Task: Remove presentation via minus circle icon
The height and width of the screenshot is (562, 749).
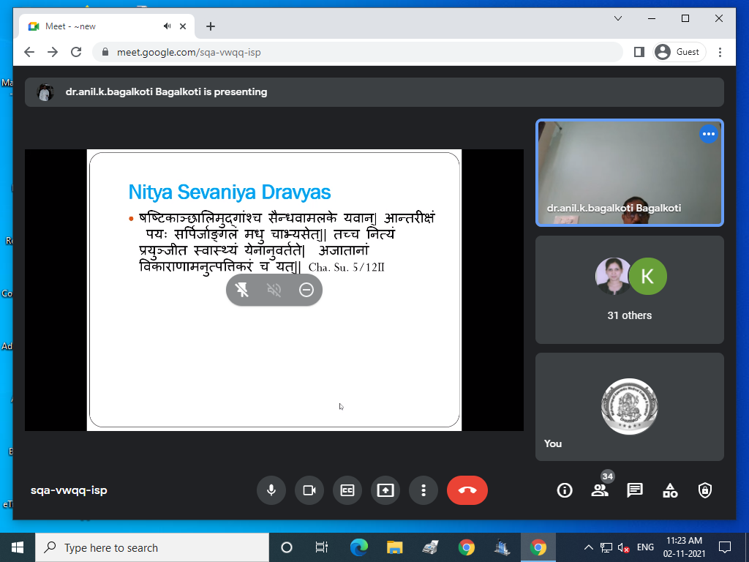Action: (306, 290)
